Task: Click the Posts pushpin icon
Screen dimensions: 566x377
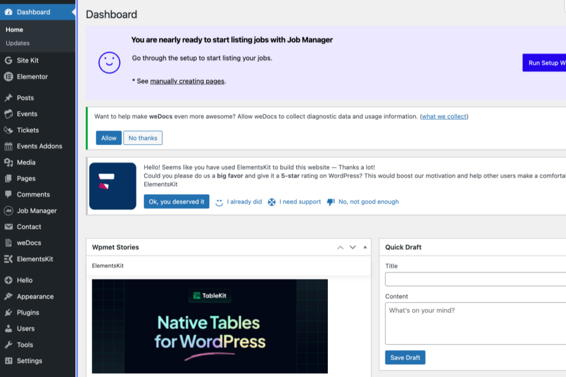Action: 8,98
